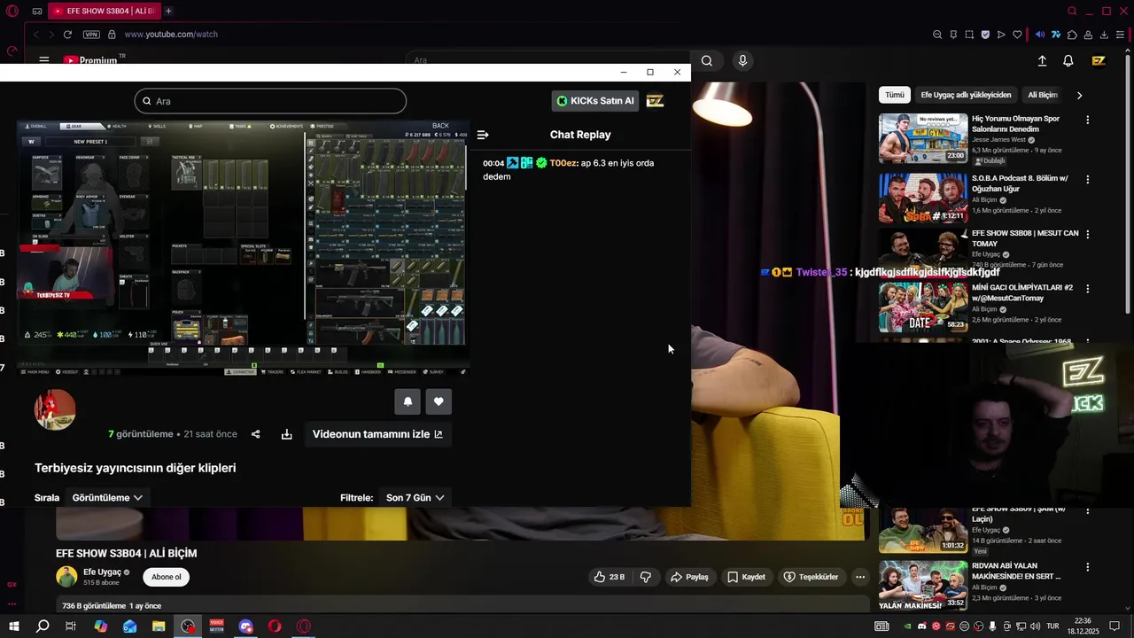The height and width of the screenshot is (638, 1134).
Task: Click the YouTube address bar URL
Action: coord(171,35)
